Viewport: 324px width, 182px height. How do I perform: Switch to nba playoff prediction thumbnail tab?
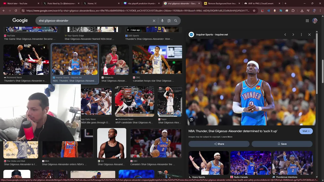pos(141,3)
